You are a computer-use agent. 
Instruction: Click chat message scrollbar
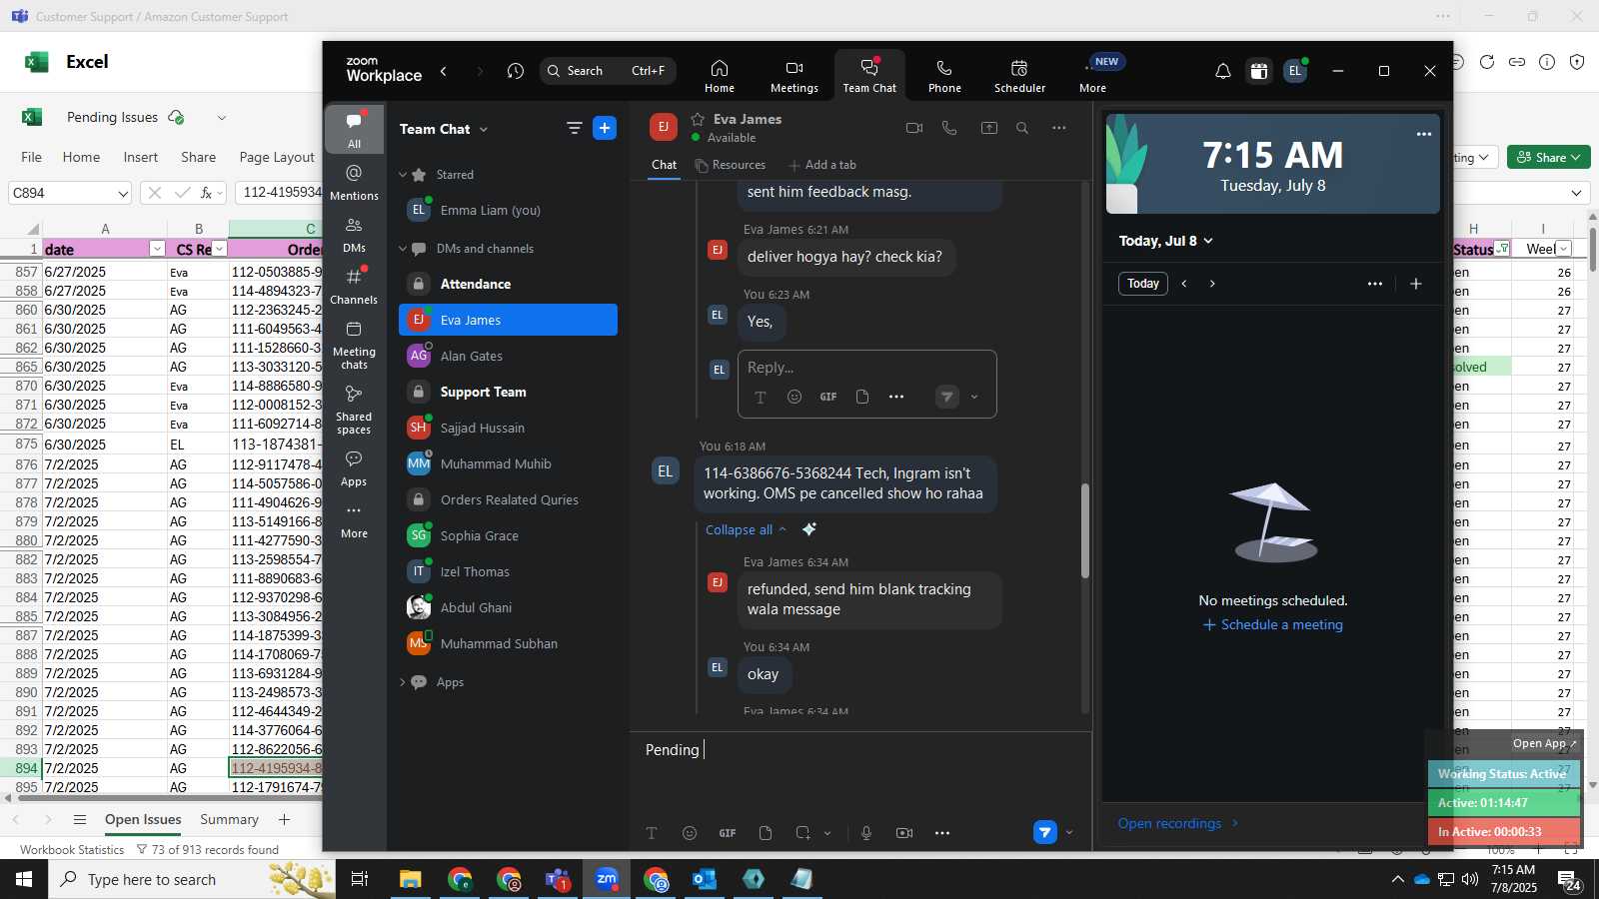(1085, 530)
